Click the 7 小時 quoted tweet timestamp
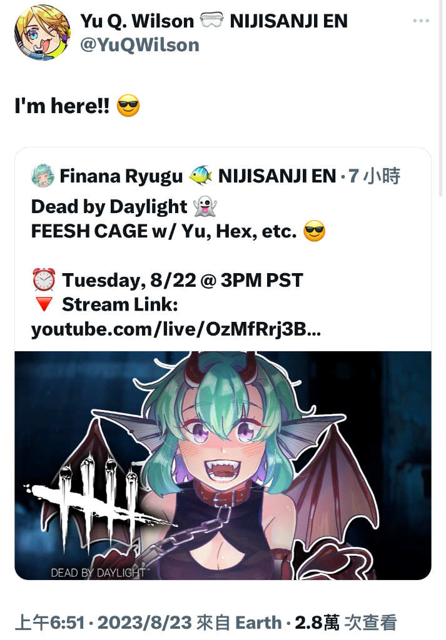 374,176
